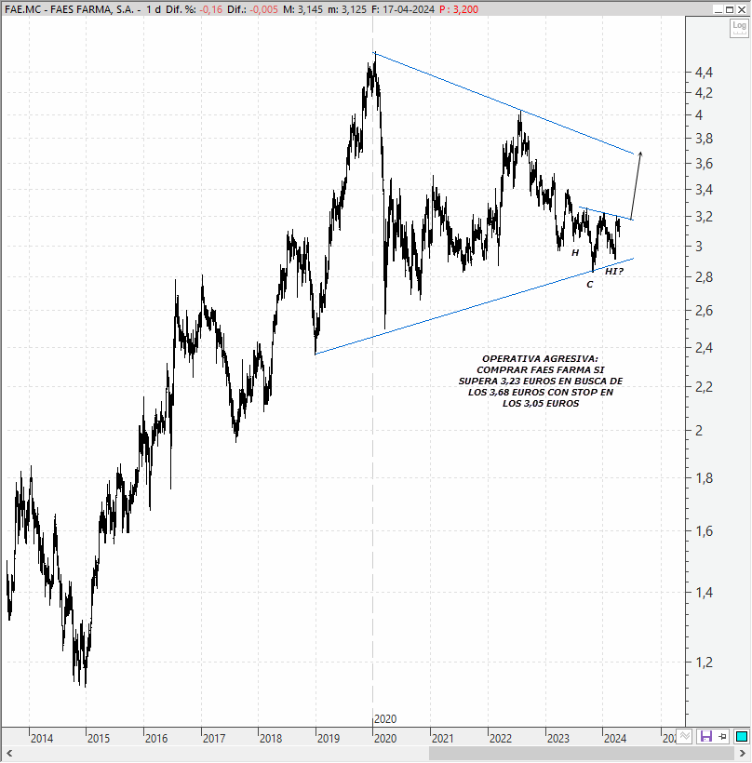The width and height of the screenshot is (752, 763).
Task: Click the pin icon beside save
Action: coord(723,736)
